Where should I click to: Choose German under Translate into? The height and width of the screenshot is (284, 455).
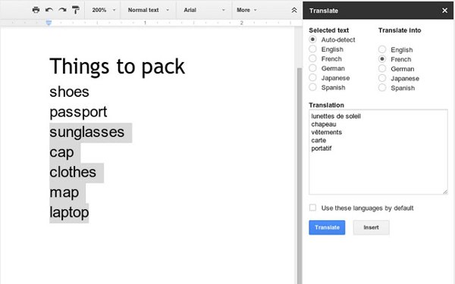coord(382,69)
